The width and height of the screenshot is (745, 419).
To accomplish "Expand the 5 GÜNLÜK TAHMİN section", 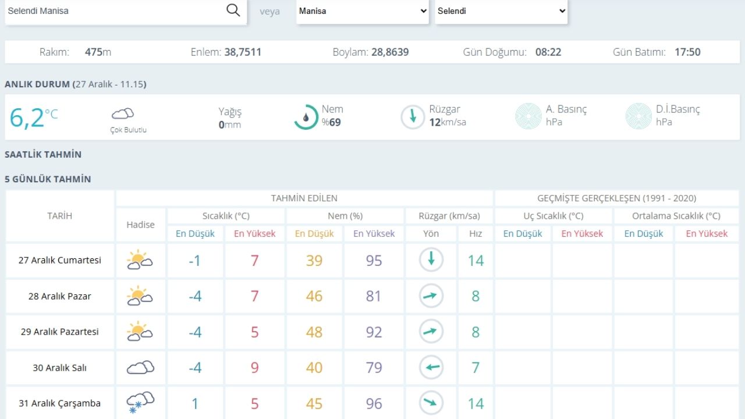I will 48,179.
